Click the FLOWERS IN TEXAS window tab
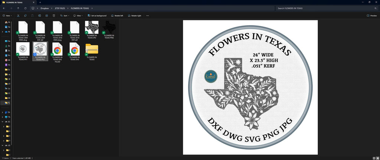Screen dimensions: 380x160 (x=19, y=2)
